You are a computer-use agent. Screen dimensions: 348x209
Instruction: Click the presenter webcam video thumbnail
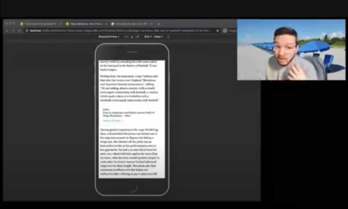291,50
